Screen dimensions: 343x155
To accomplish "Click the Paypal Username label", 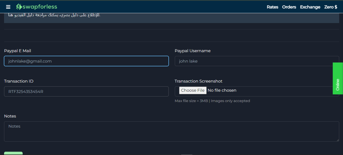I will pyautogui.click(x=193, y=51).
